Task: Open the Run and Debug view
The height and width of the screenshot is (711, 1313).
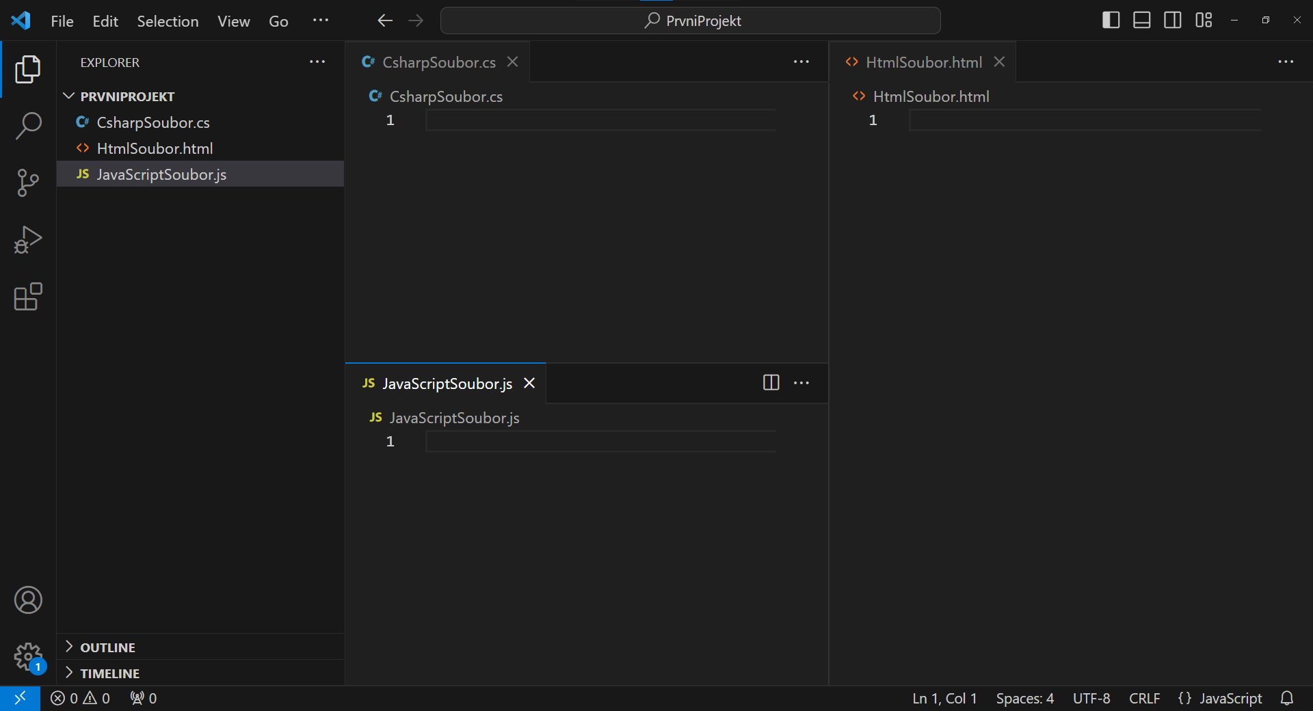Action: click(x=27, y=239)
